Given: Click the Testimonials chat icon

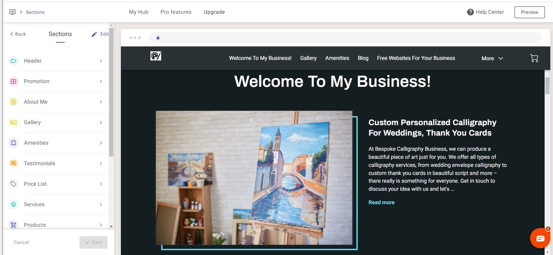Looking at the screenshot, I should pos(13,163).
